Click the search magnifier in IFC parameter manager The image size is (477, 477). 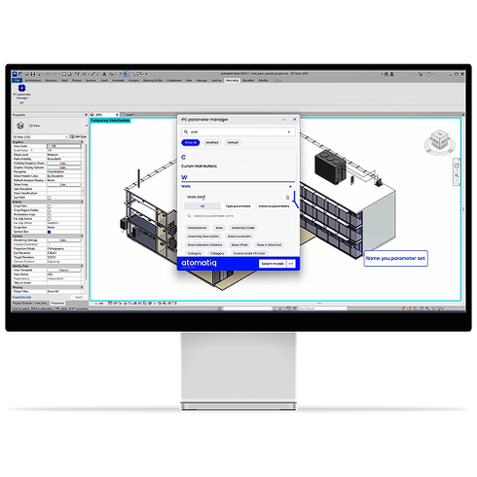click(186, 132)
